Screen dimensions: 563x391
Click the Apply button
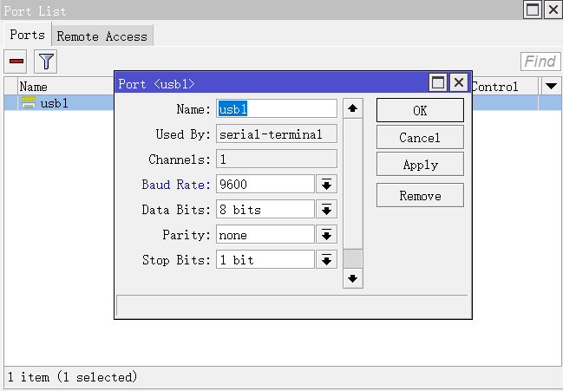(x=420, y=165)
